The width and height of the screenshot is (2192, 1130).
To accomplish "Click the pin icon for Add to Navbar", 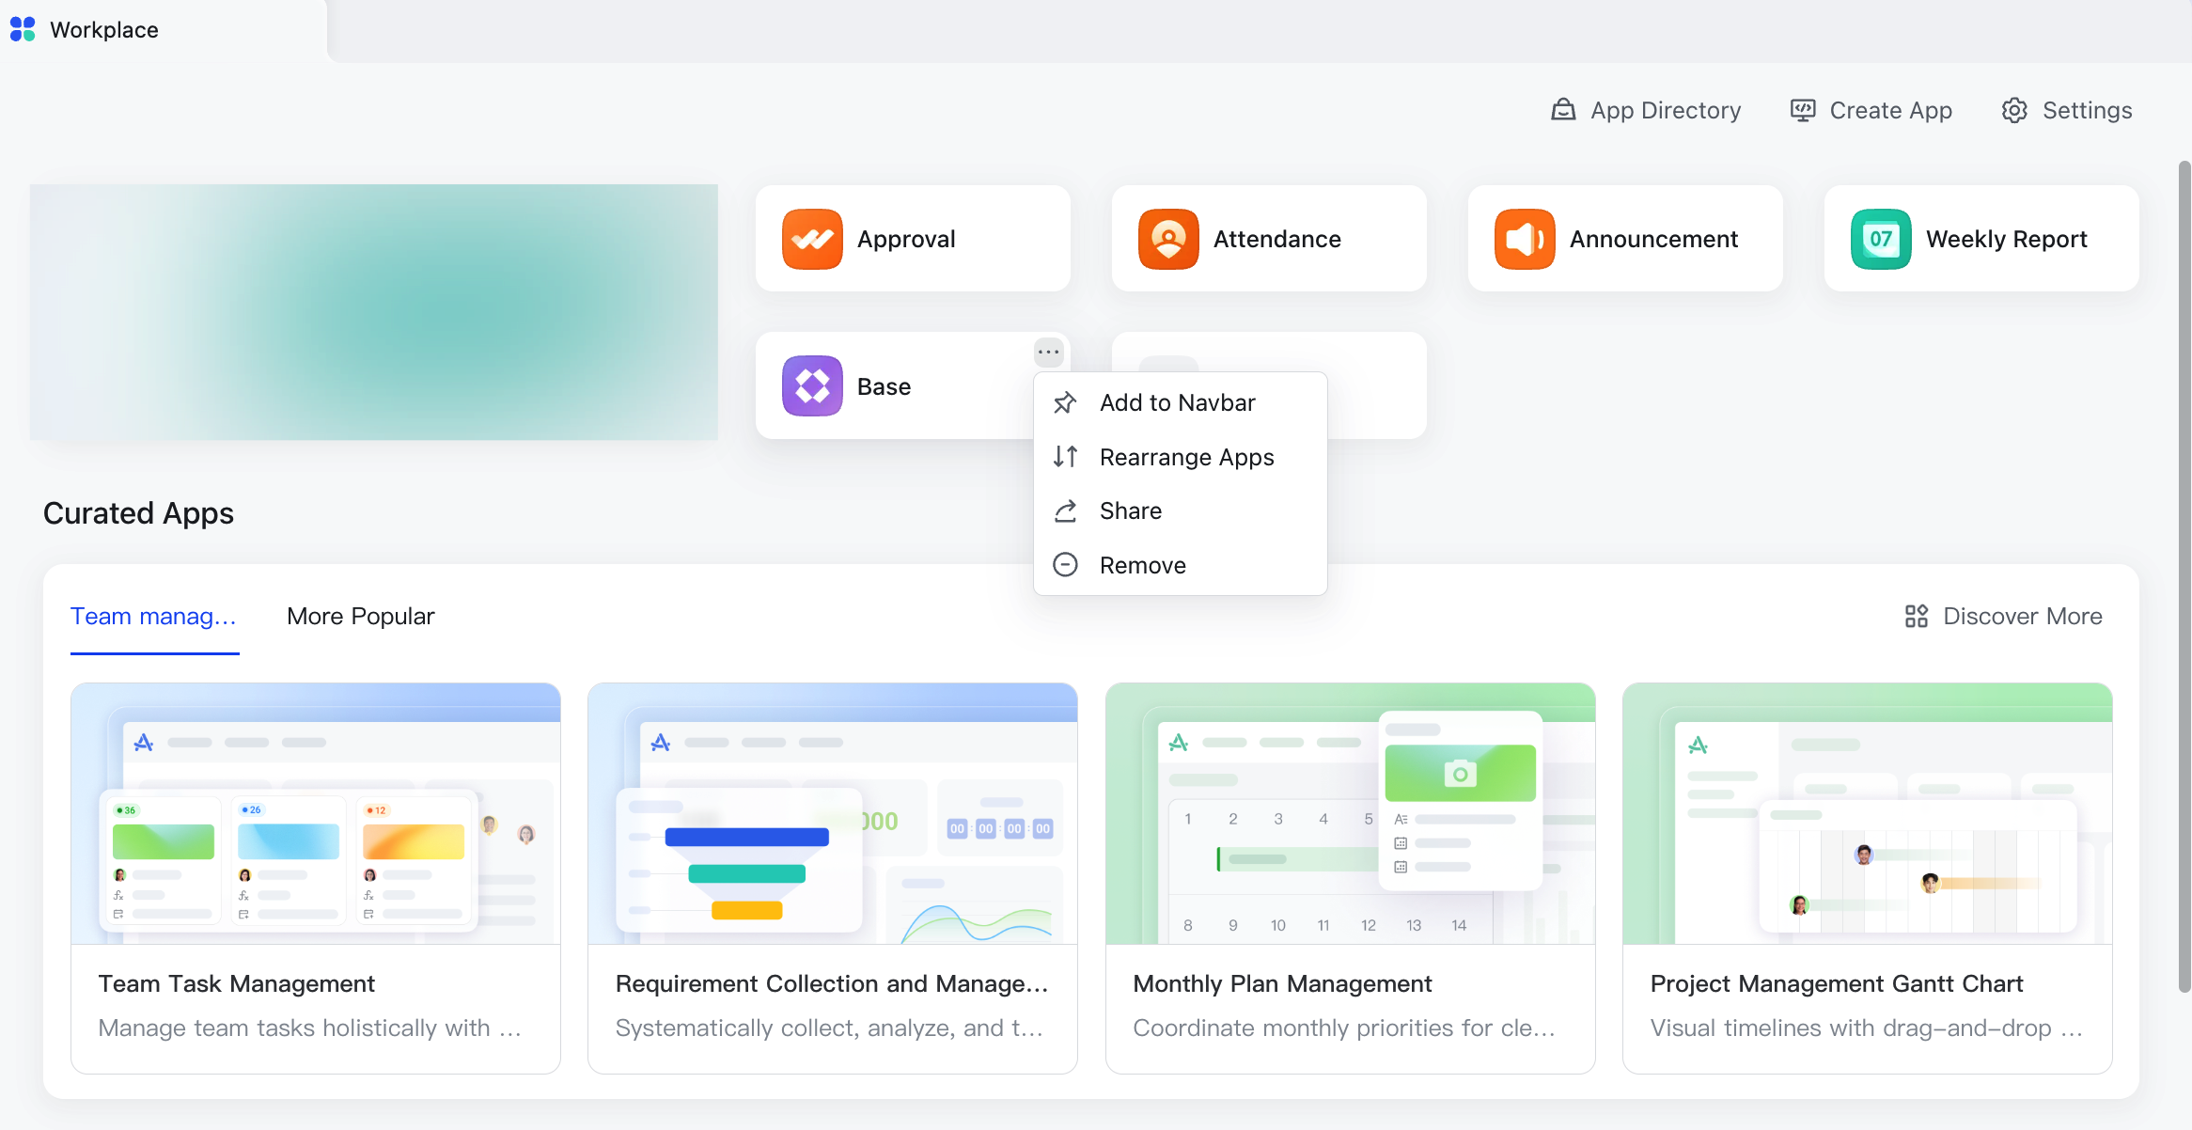I will click(1065, 402).
